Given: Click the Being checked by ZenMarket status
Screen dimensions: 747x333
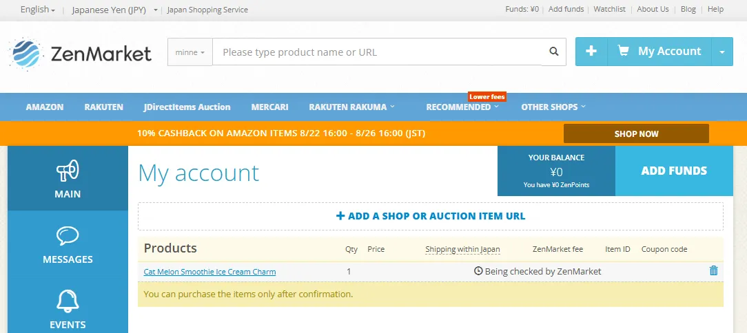Looking at the screenshot, I should pyautogui.click(x=542, y=272).
